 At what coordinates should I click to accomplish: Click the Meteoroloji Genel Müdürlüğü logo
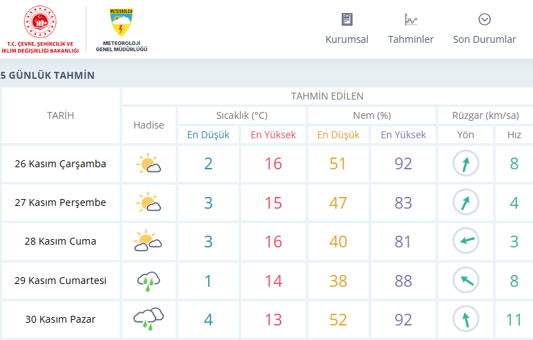(122, 30)
